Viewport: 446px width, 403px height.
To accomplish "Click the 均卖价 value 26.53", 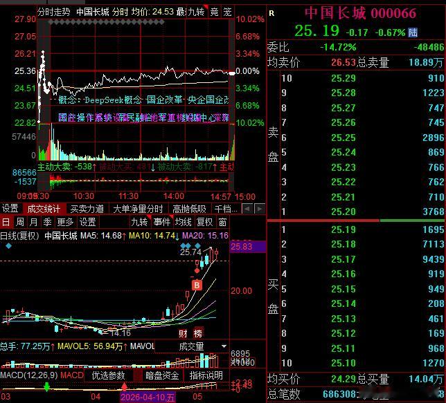I will click(x=344, y=62).
